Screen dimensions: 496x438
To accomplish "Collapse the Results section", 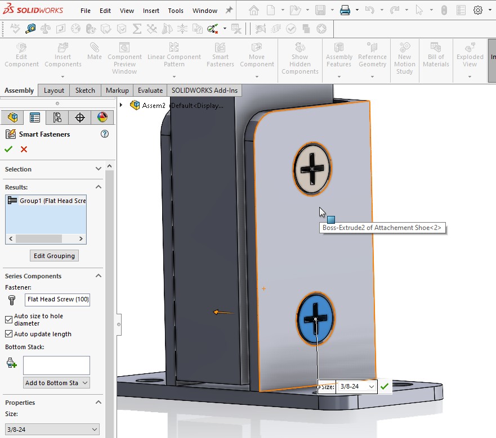I will (99, 187).
